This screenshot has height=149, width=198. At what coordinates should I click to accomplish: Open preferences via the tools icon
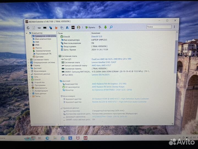(100, 27)
